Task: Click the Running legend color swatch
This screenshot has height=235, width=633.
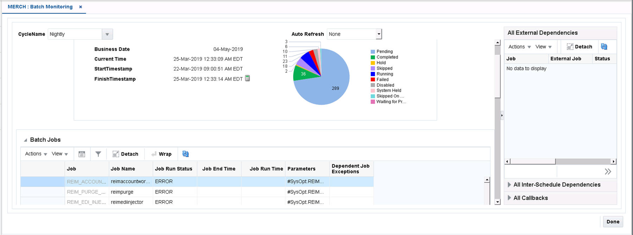Action: click(373, 74)
